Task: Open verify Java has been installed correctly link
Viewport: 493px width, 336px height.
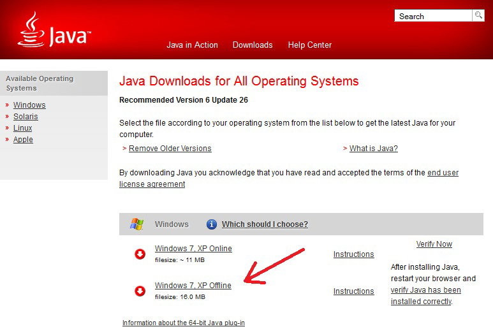Action: 426,296
